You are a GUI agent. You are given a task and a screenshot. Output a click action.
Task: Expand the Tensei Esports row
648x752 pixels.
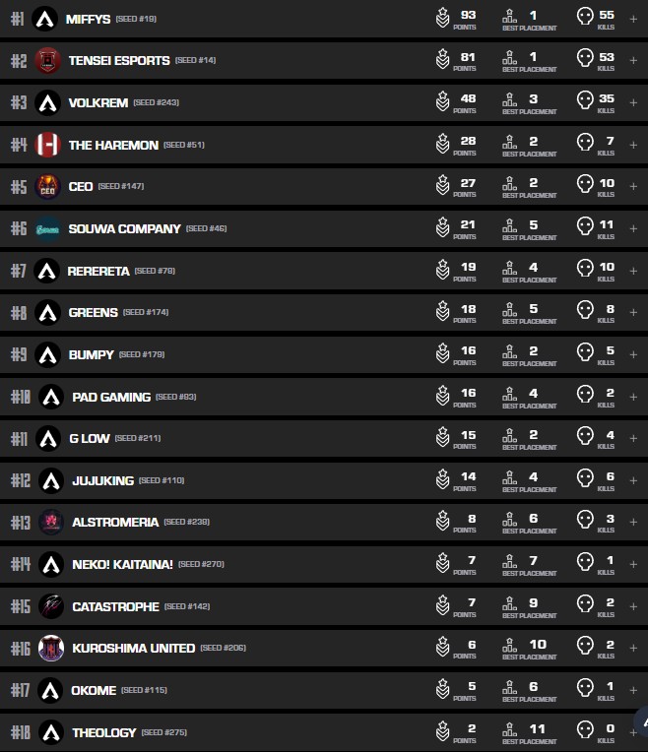[x=633, y=61]
